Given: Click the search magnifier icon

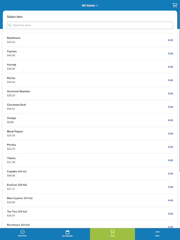Looking at the screenshot, I should pos(10,25).
